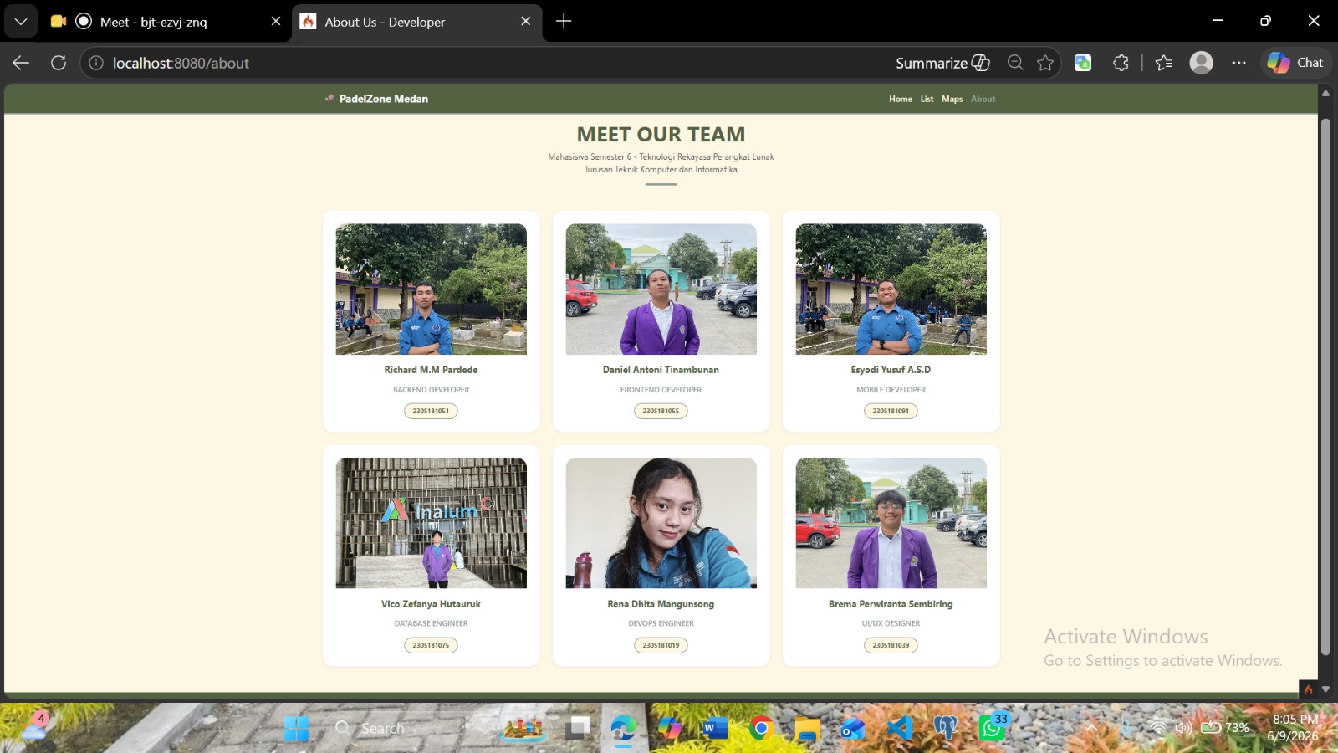1338x753 pixels.
Task: Open the tab actions dropdown chevron
Action: 21,22
